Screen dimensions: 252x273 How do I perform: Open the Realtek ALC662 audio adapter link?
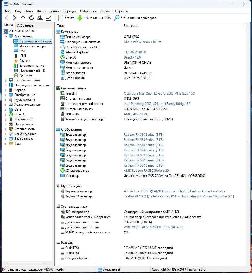coord(179,196)
